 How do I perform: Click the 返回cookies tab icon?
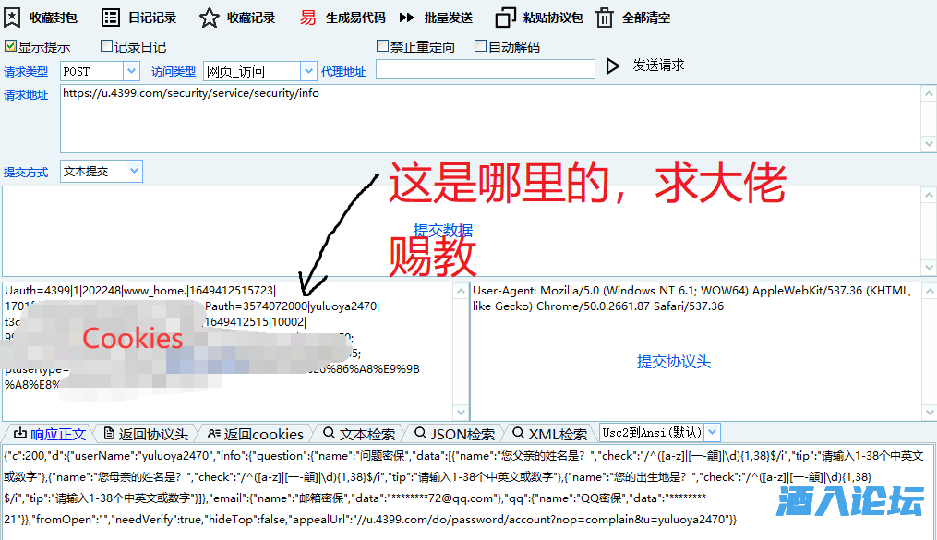coord(214,433)
